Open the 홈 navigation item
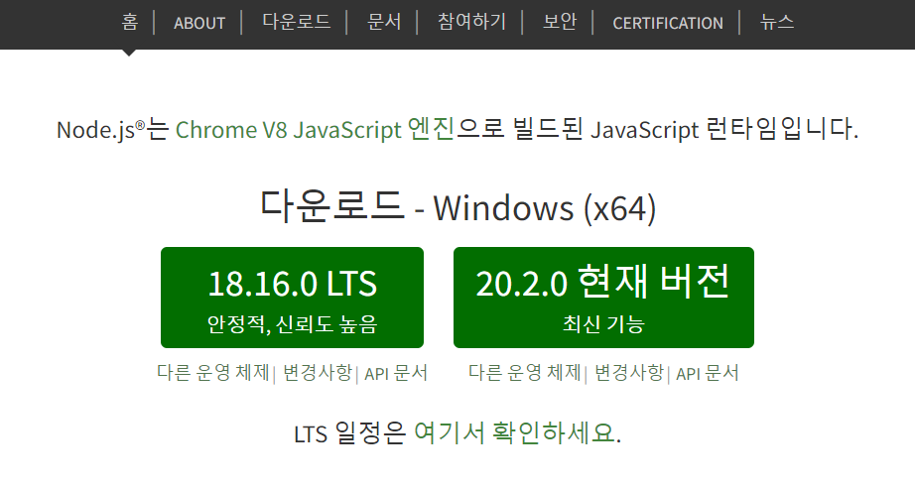This screenshot has width=915, height=487. (x=130, y=22)
